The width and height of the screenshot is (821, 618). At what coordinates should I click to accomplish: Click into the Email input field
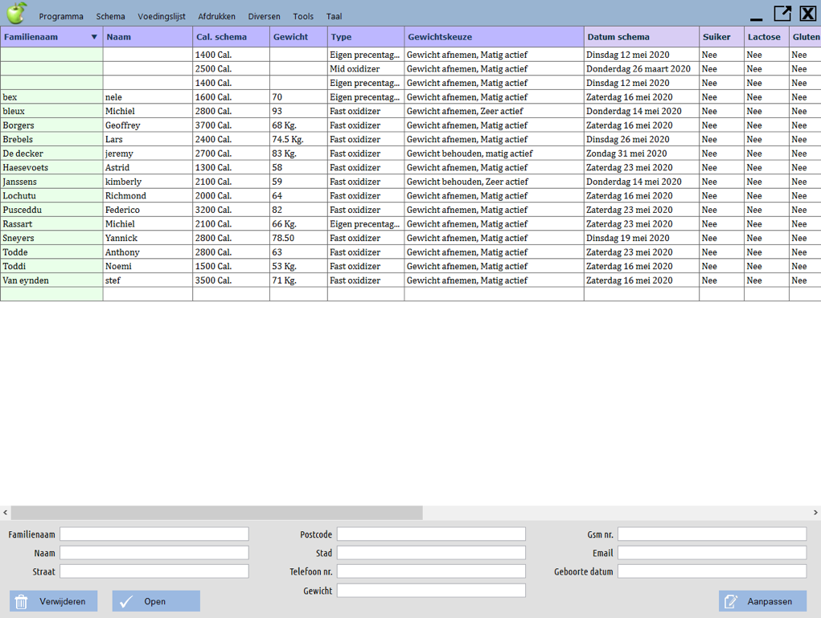712,553
